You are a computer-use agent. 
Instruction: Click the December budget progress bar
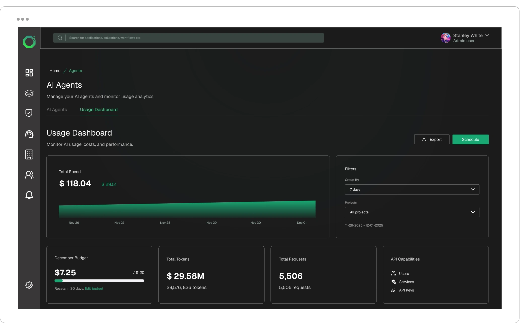99,281
